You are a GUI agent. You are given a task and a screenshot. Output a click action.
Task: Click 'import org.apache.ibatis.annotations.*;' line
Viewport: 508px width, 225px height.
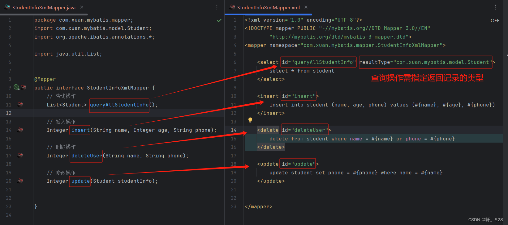tap(94, 37)
